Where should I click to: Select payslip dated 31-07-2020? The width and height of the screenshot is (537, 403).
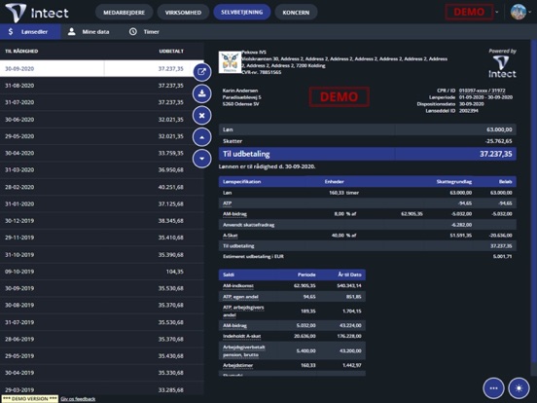click(102, 102)
